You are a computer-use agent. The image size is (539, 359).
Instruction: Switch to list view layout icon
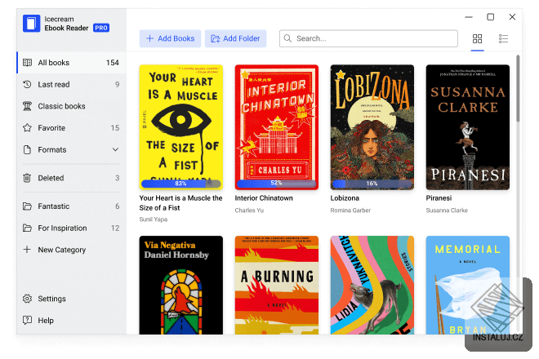click(503, 38)
